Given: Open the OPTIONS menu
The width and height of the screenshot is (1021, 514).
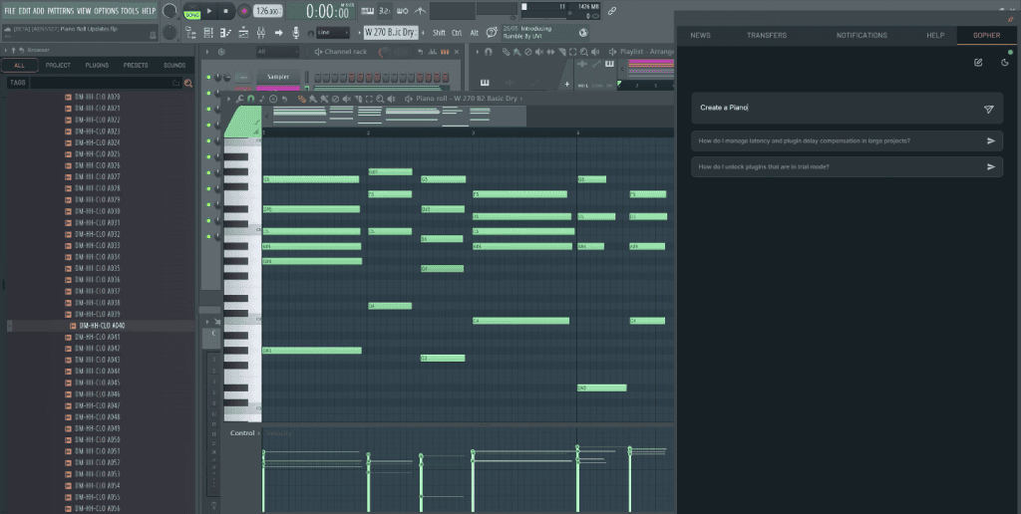Looking at the screenshot, I should pyautogui.click(x=106, y=11).
